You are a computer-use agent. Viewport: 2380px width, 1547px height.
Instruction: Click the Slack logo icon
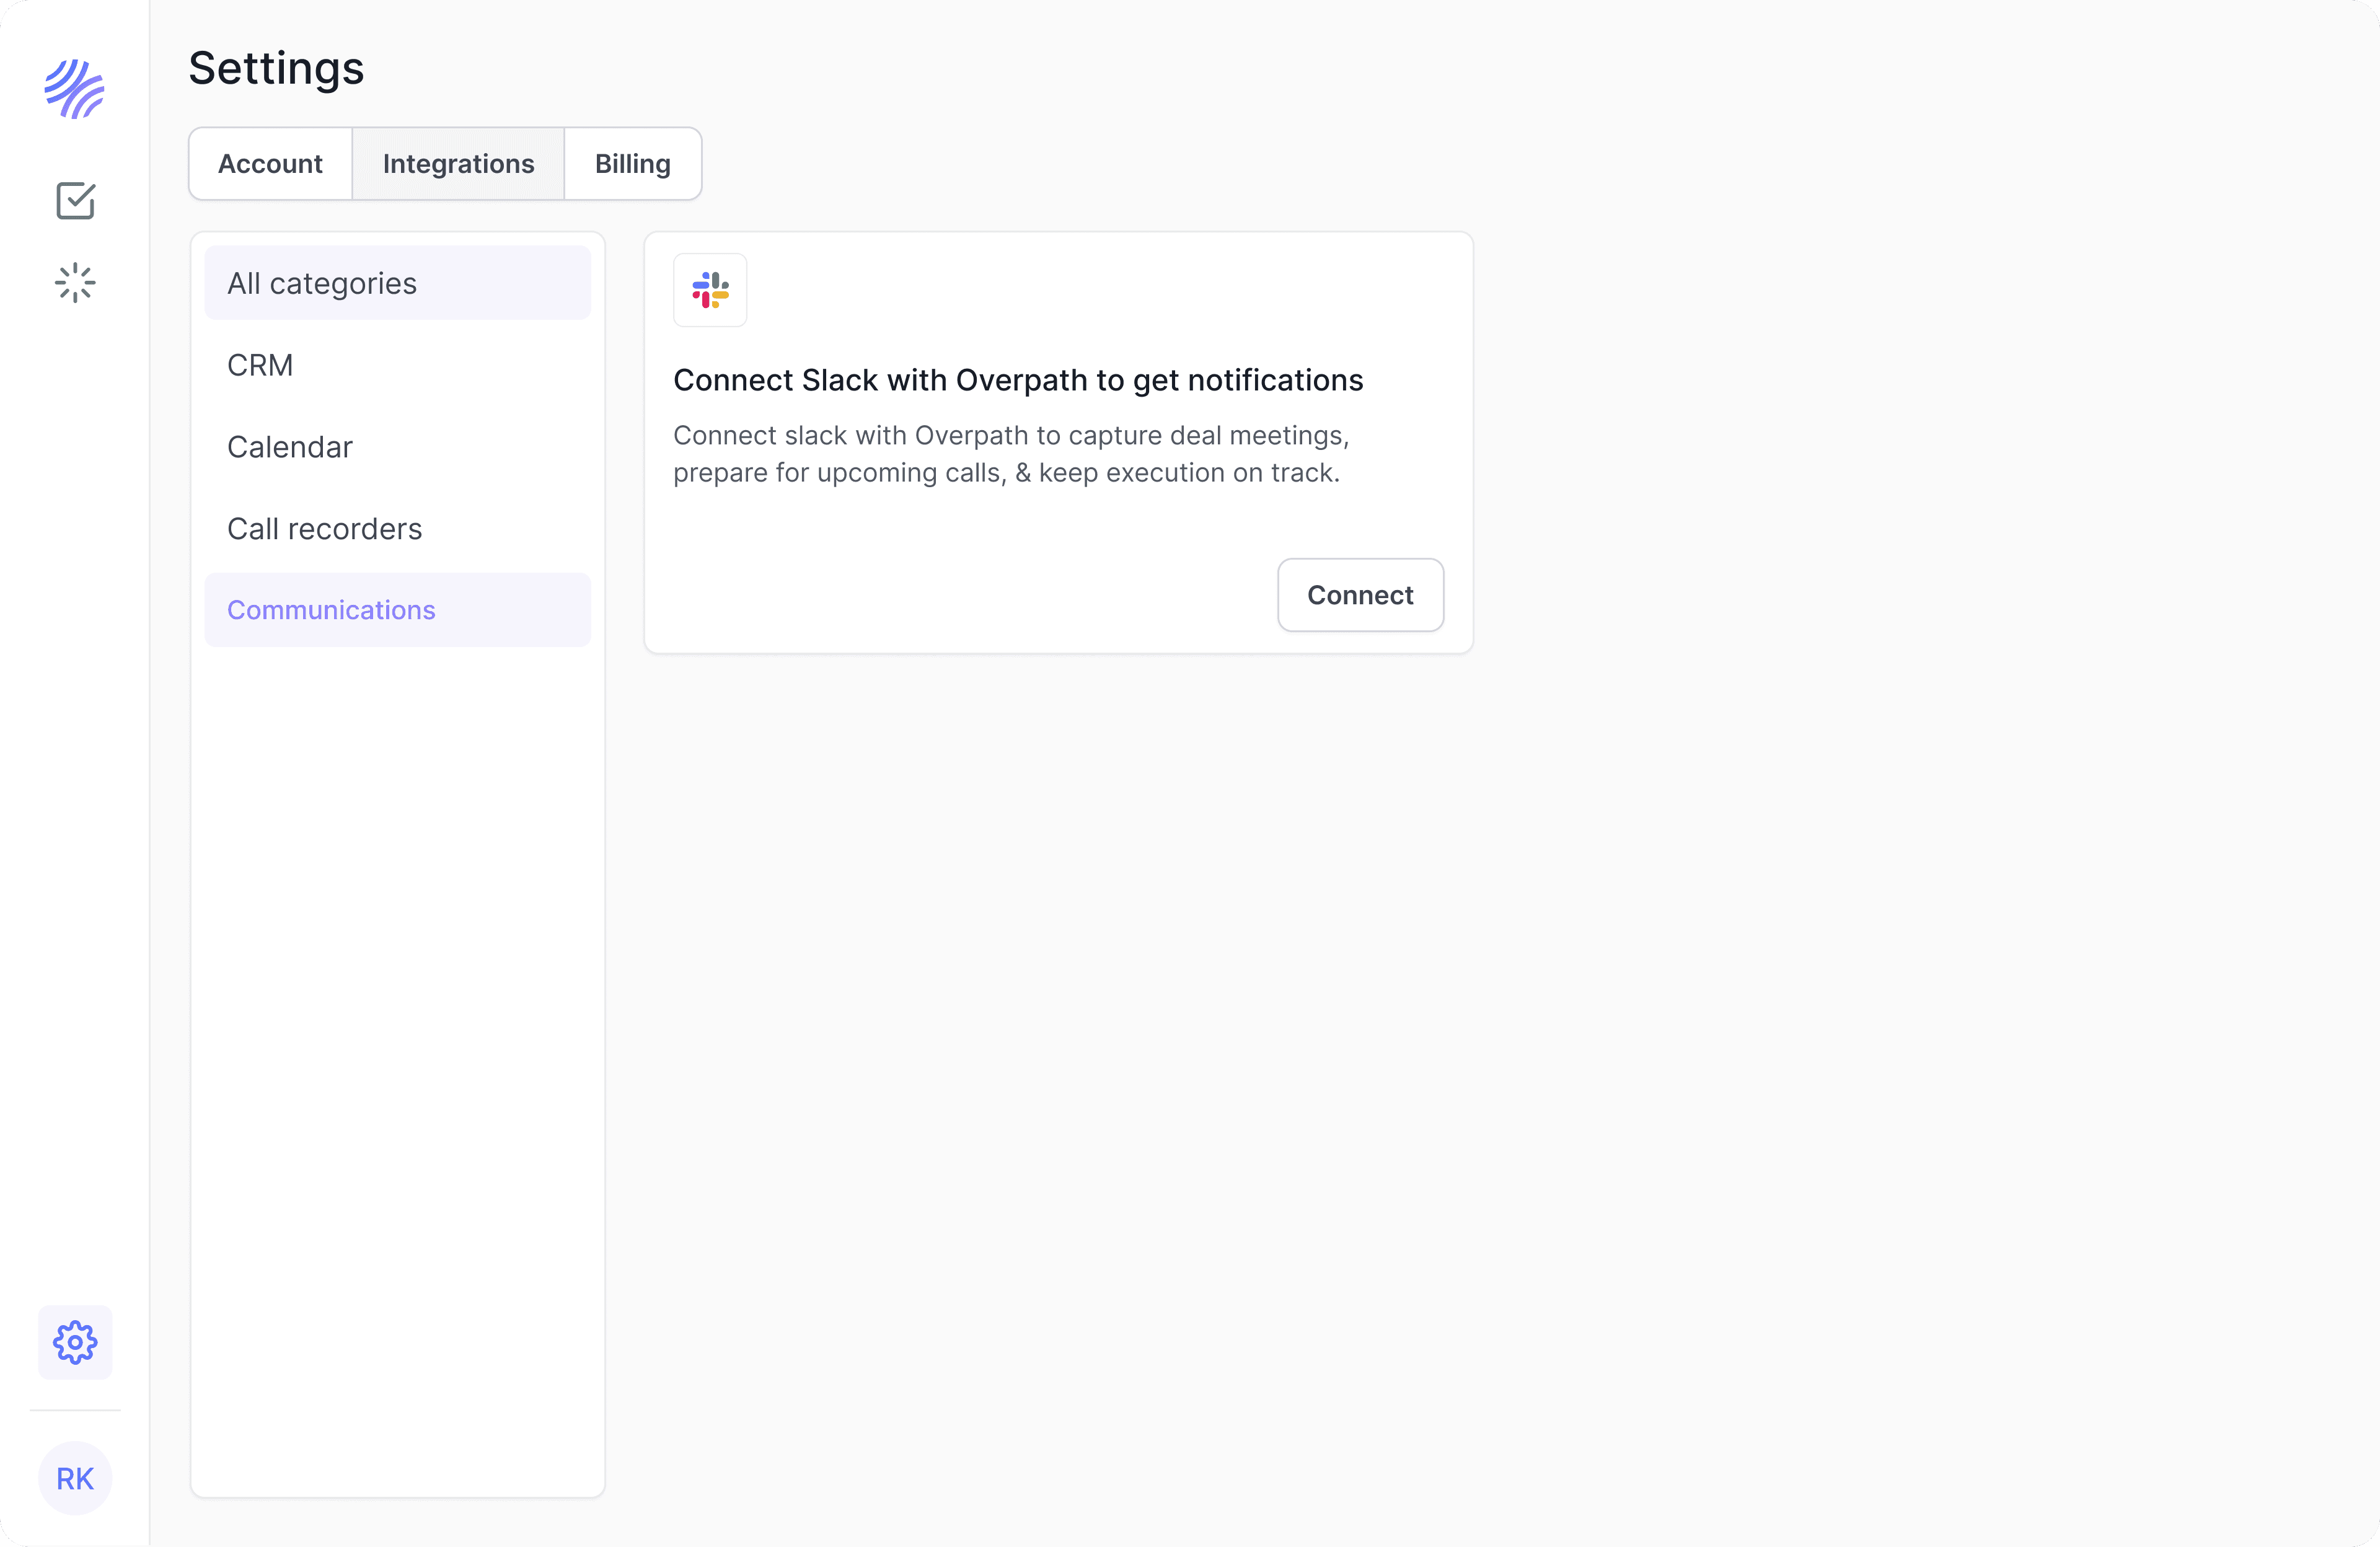point(710,290)
